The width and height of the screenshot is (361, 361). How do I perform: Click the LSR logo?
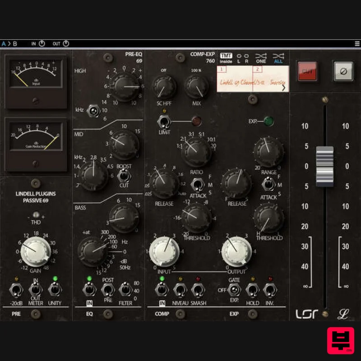[x=307, y=314]
